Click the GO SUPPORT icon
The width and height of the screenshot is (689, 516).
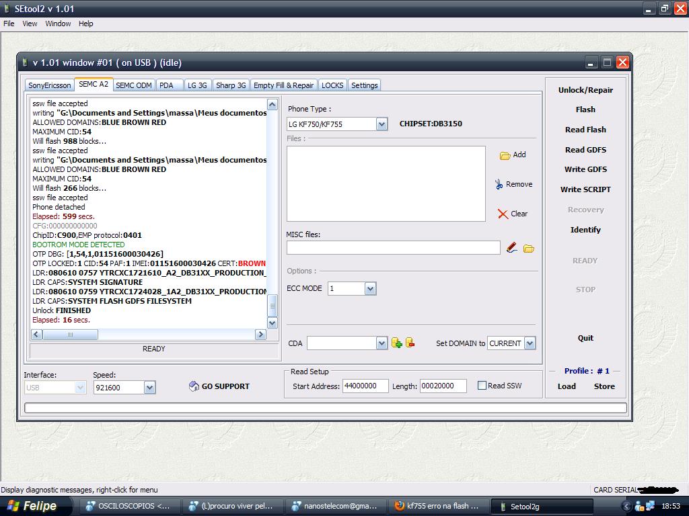(x=194, y=386)
